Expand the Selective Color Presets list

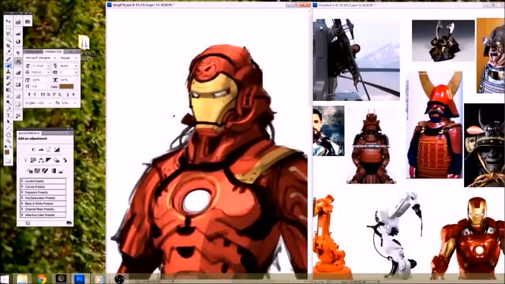[x=43, y=215]
